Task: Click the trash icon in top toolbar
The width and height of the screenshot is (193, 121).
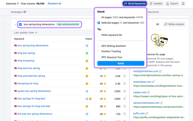Action: (x=183, y=4)
